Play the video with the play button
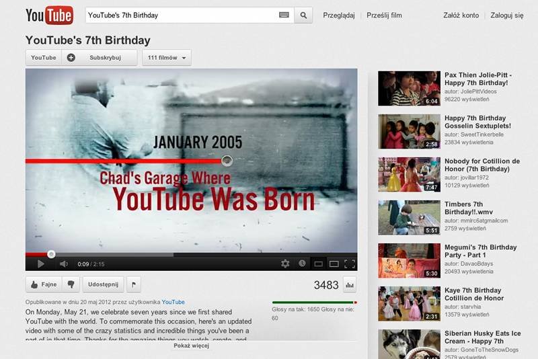Image resolution: width=538 pixels, height=359 pixels. pos(40,264)
